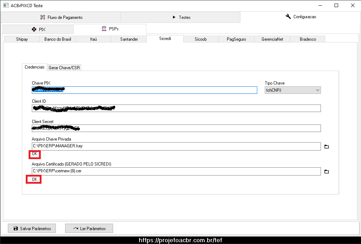Screen dimensions: 361x244
Task: Click the OK status below Chave Privada
Action: click(x=35, y=154)
